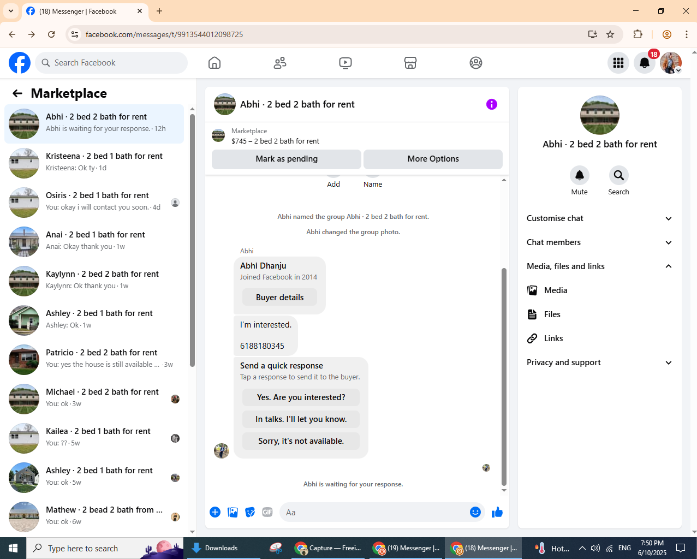The height and width of the screenshot is (559, 697).
Task: Click the conversation list scrollbar
Action: [192, 240]
